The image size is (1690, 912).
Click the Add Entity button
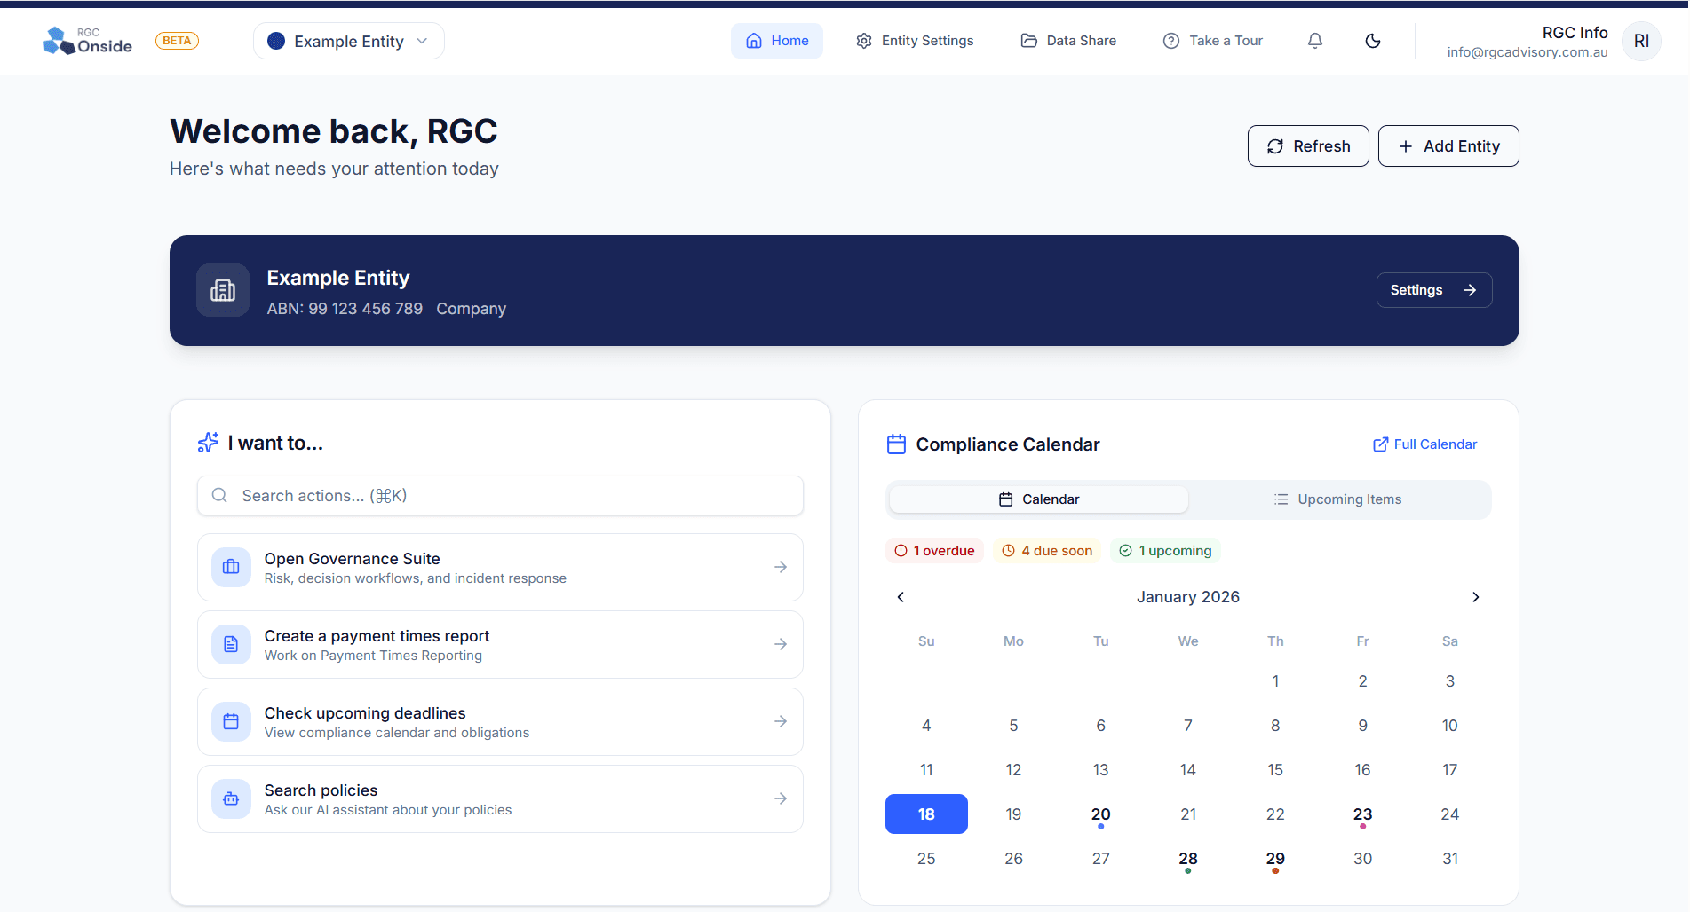coord(1448,146)
